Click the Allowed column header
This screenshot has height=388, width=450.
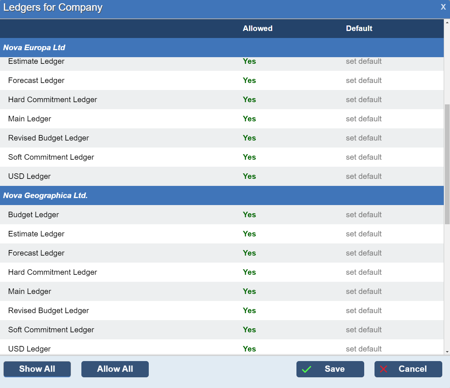(257, 28)
